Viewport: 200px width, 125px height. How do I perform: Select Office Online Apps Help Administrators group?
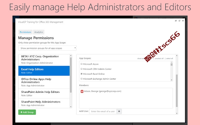coord(44,82)
